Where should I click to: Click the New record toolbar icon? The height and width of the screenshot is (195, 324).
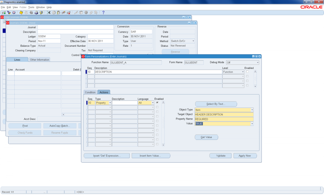pos(4,12)
